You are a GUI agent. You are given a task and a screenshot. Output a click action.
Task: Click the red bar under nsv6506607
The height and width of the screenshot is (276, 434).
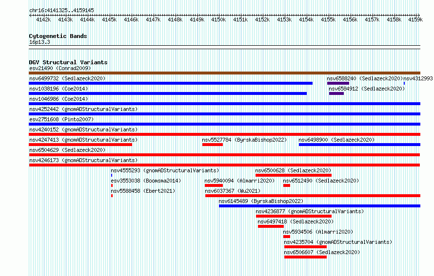pos(305,257)
